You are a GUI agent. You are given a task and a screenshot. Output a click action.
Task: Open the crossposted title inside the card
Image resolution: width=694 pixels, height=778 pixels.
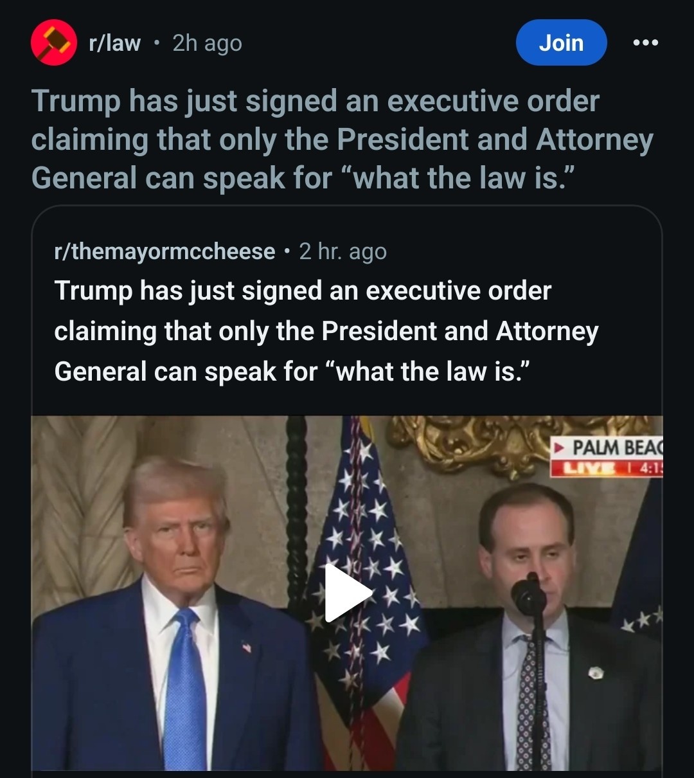click(326, 331)
